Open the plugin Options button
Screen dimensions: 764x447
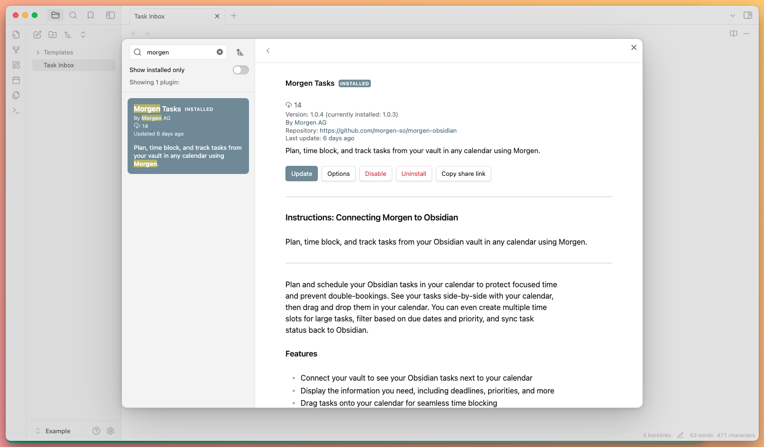click(x=339, y=173)
